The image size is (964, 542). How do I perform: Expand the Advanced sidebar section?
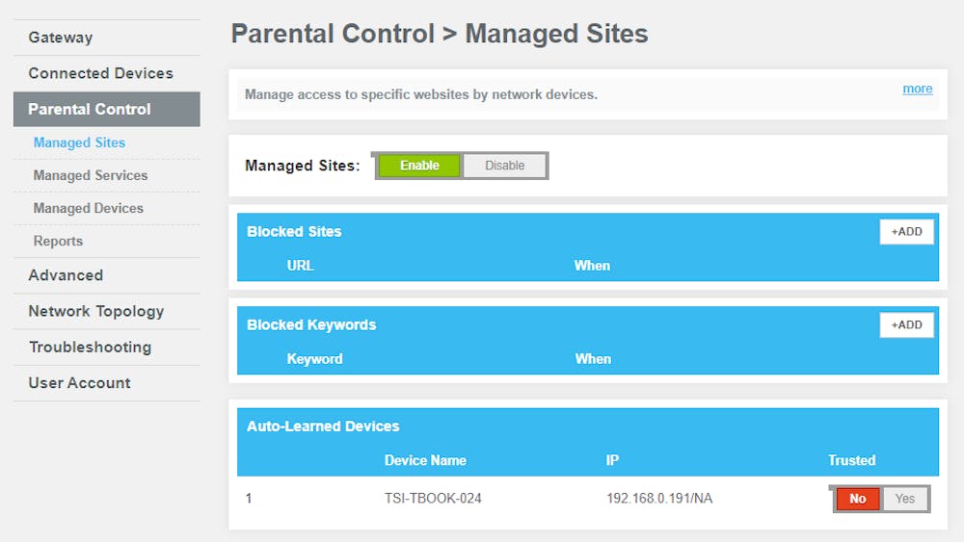pyautogui.click(x=66, y=275)
